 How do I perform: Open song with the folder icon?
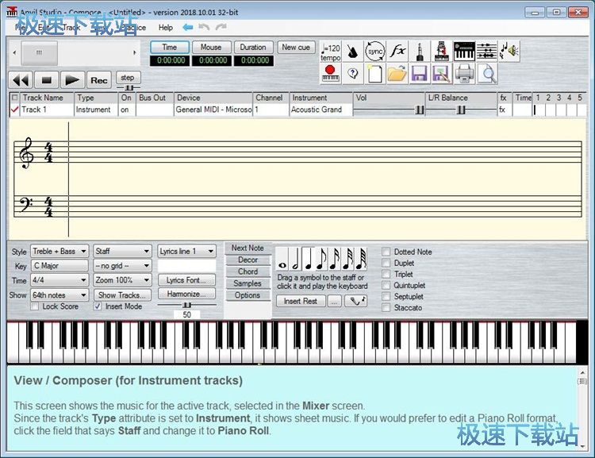397,75
